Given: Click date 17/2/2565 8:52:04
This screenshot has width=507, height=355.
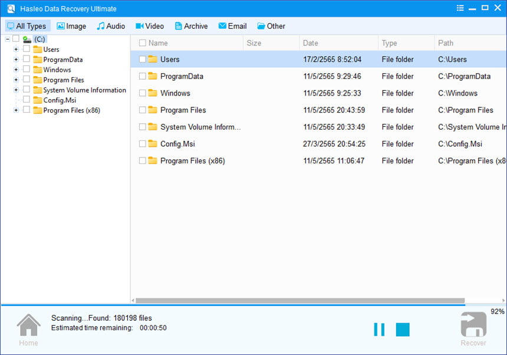Looking at the screenshot, I should [332, 60].
